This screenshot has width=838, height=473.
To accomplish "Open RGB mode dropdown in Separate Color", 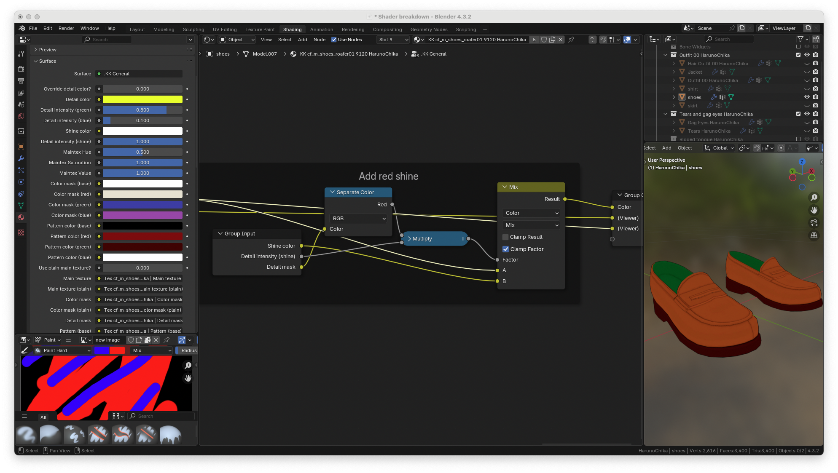I will pos(359,219).
